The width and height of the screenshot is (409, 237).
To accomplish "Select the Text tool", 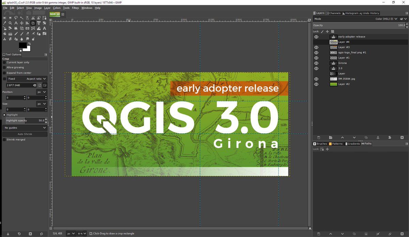I will 44,28.
